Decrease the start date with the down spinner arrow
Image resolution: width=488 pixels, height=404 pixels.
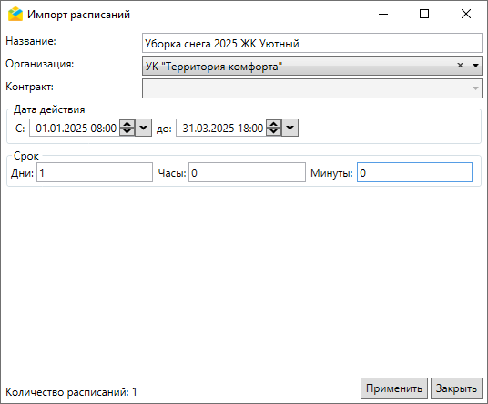[x=127, y=131]
